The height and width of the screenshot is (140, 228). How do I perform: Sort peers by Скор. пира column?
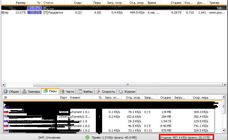199,98
